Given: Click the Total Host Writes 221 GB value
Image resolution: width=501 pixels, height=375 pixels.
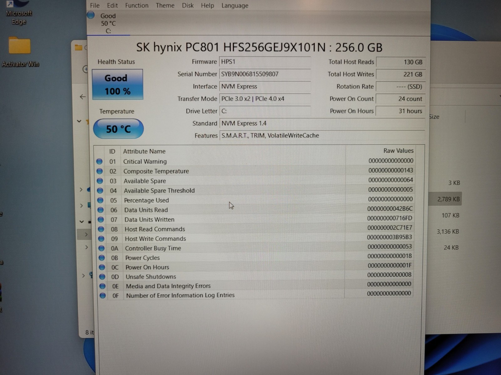Looking at the screenshot, I should click(400, 74).
